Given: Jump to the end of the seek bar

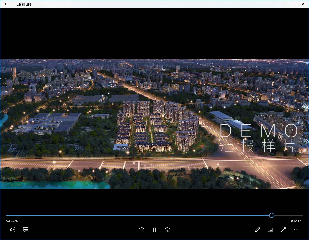Looking at the screenshot, I should pos(302,215).
